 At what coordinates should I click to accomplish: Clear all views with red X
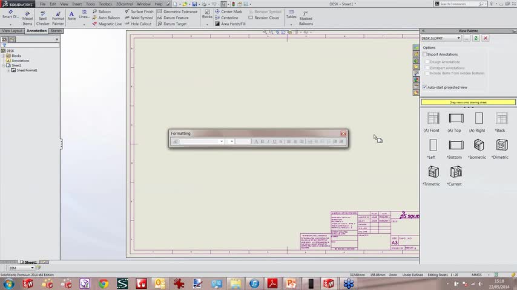[486, 38]
